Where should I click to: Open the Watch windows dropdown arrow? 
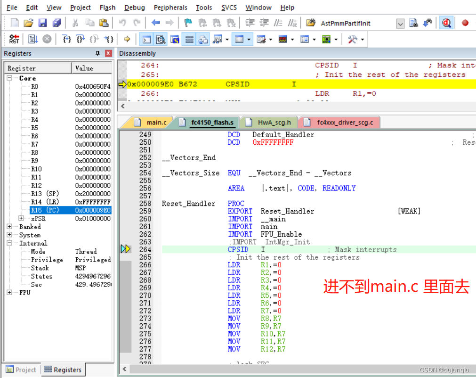[x=227, y=40]
